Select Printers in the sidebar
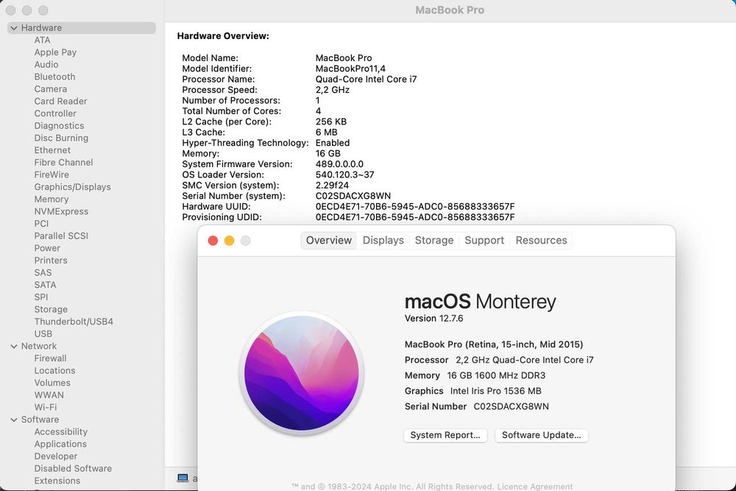The height and width of the screenshot is (491, 736). coord(51,260)
